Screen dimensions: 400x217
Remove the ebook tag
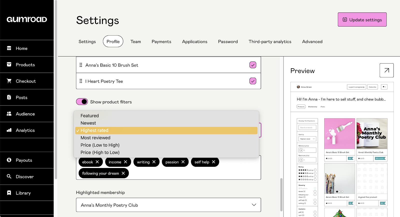97,162
